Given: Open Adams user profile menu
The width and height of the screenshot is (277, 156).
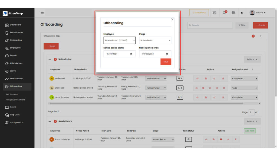Looking at the screenshot, I should [258, 13].
